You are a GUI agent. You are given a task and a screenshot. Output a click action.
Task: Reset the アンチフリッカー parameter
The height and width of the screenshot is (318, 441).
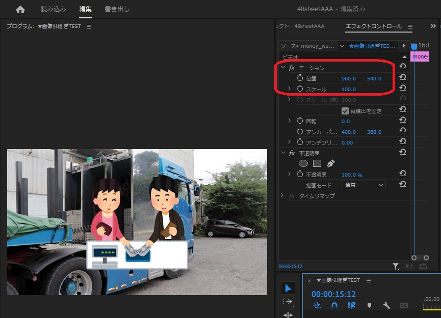pos(402,141)
